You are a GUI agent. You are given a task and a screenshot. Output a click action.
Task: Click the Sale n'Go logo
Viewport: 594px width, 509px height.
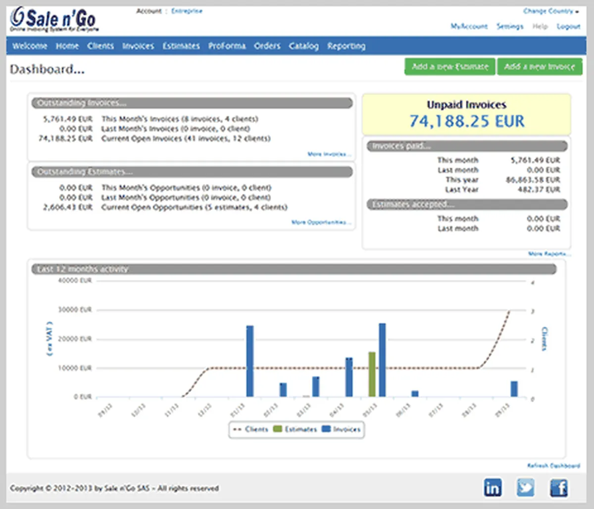click(53, 21)
